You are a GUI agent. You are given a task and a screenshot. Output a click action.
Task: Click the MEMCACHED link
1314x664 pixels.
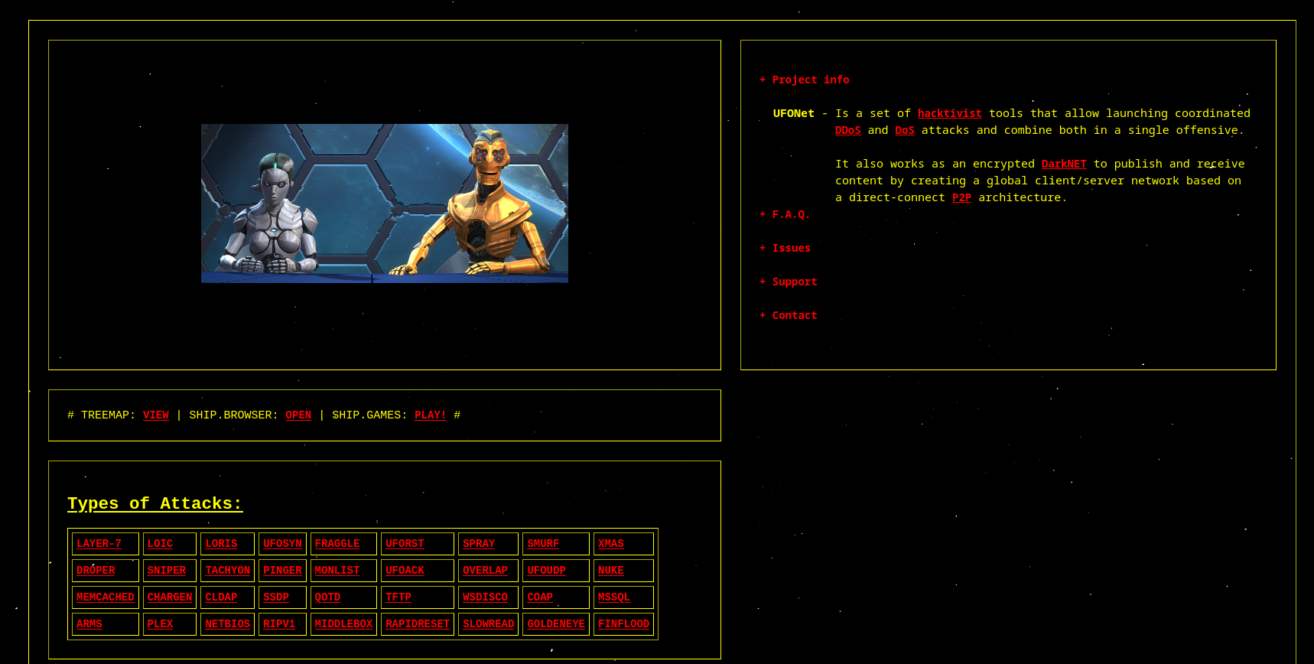(106, 597)
